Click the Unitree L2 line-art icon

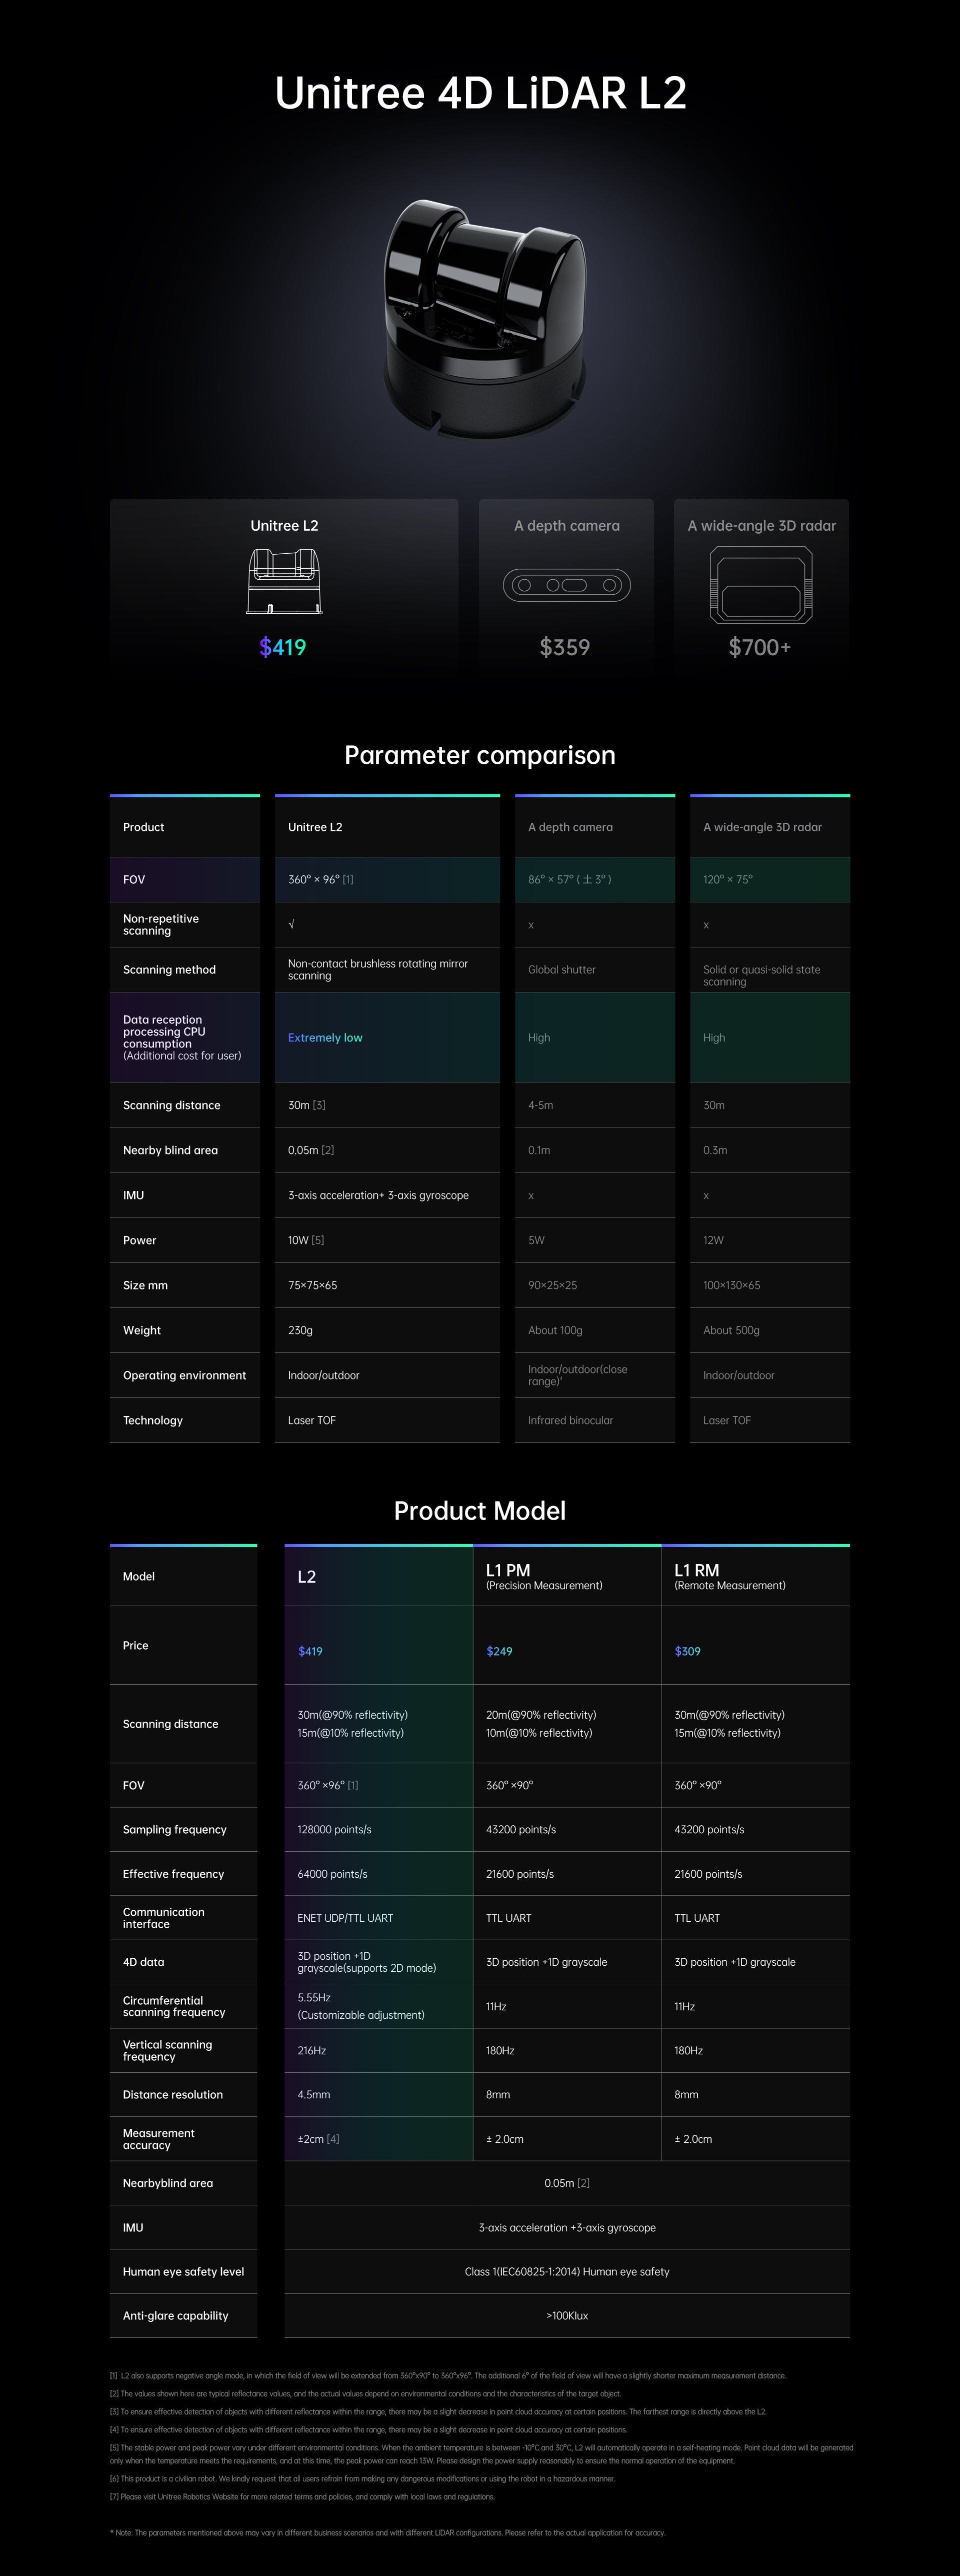coord(284,582)
